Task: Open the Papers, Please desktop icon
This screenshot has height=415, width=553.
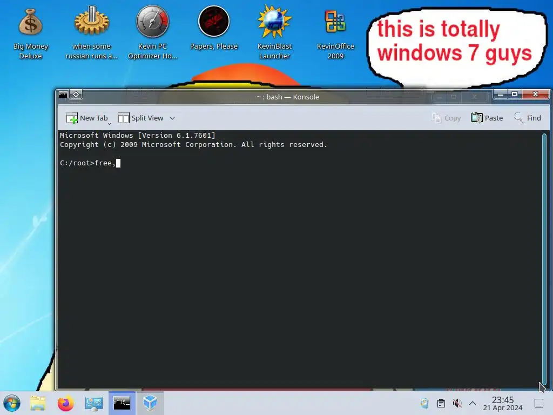Action: point(214,28)
